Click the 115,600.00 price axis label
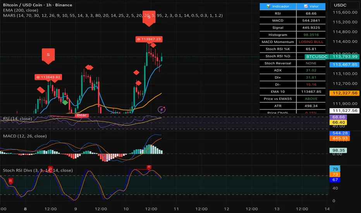 [x=345, y=12]
